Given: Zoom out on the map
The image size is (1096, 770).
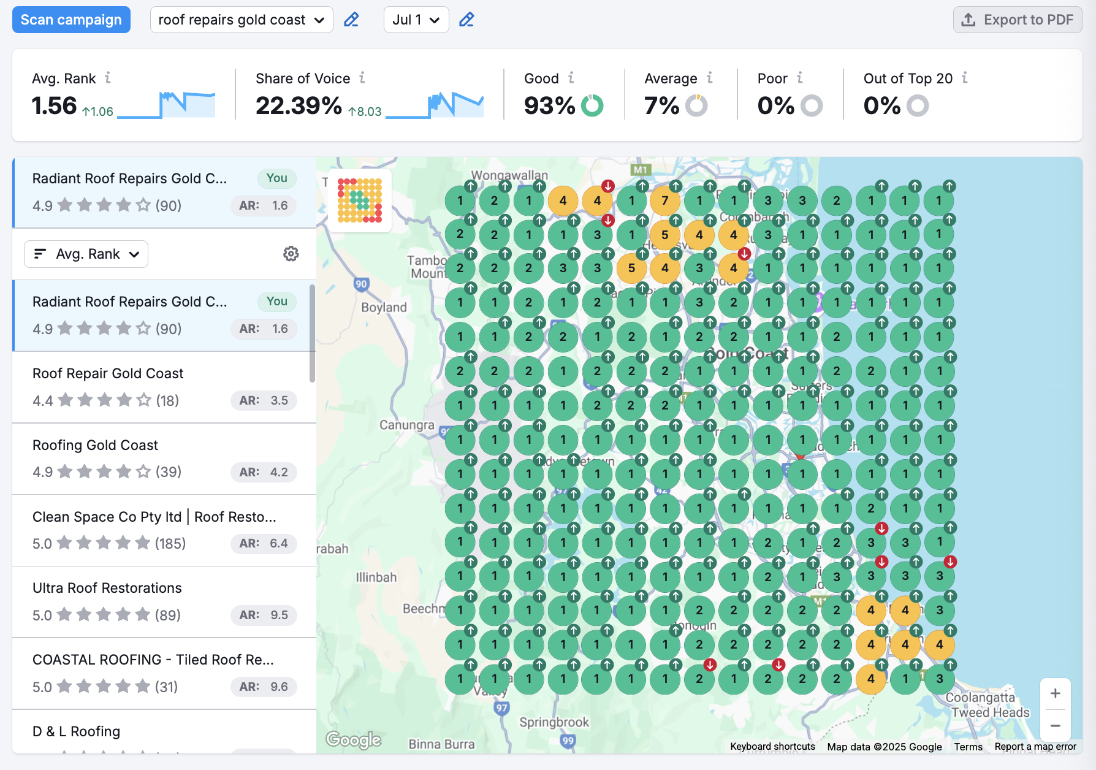Looking at the screenshot, I should coord(1055,726).
